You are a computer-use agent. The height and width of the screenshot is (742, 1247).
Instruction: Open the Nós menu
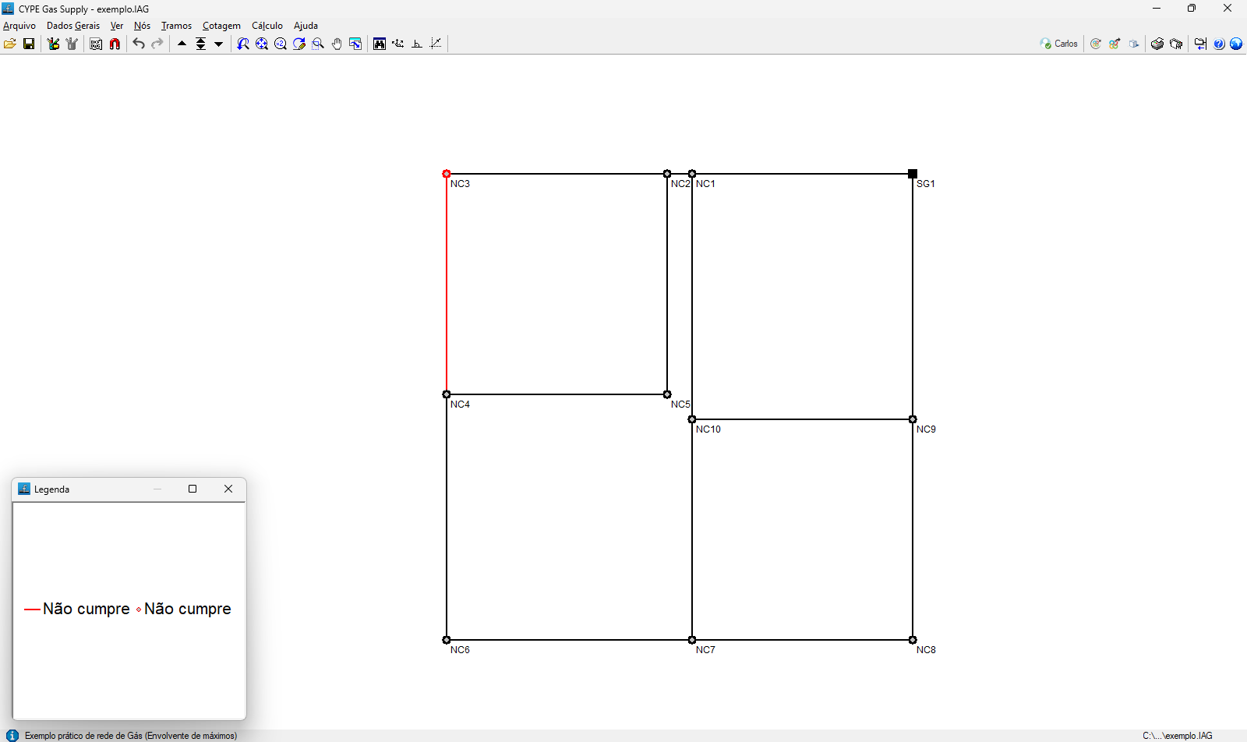142,26
